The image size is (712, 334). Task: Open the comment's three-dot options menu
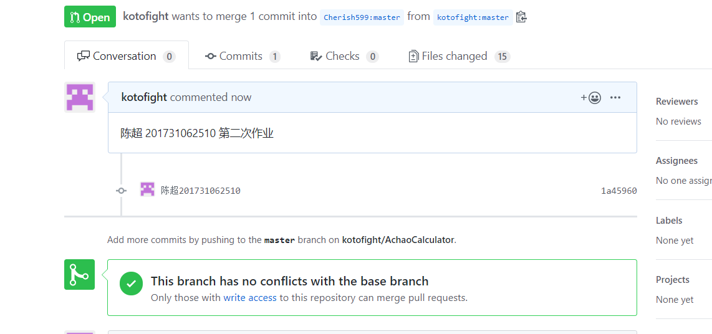[615, 97]
